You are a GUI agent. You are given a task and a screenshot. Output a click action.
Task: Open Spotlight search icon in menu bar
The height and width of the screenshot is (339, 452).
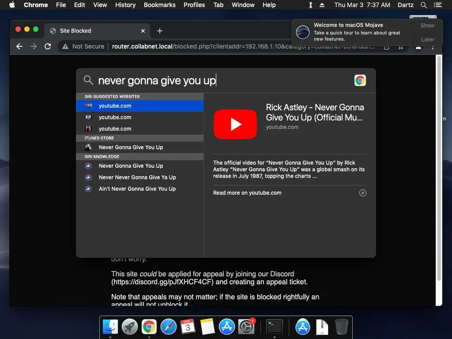[x=423, y=5]
